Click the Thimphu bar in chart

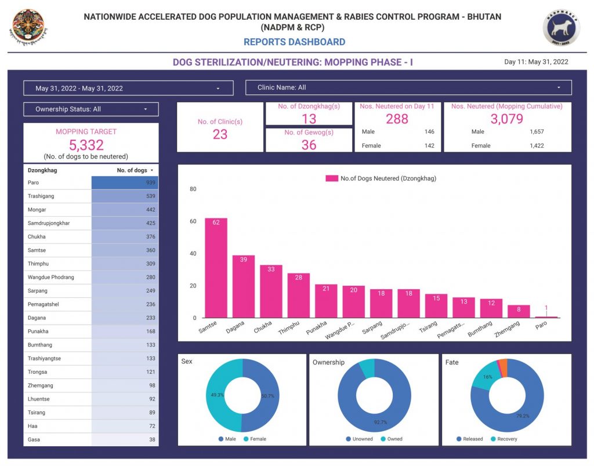[x=299, y=296]
